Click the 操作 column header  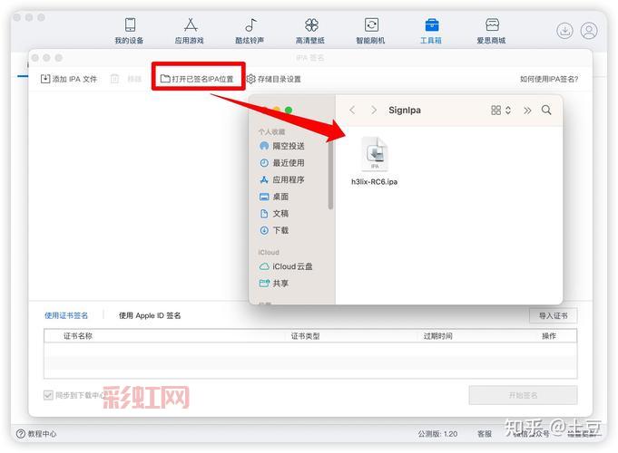click(549, 336)
